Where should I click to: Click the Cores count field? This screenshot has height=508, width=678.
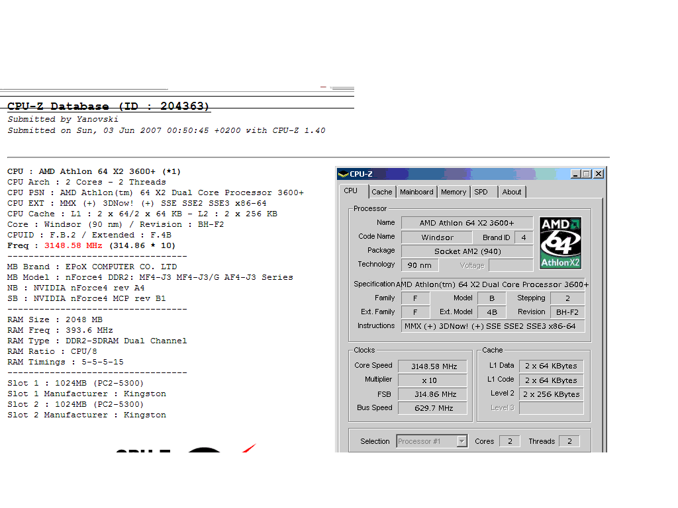(510, 441)
